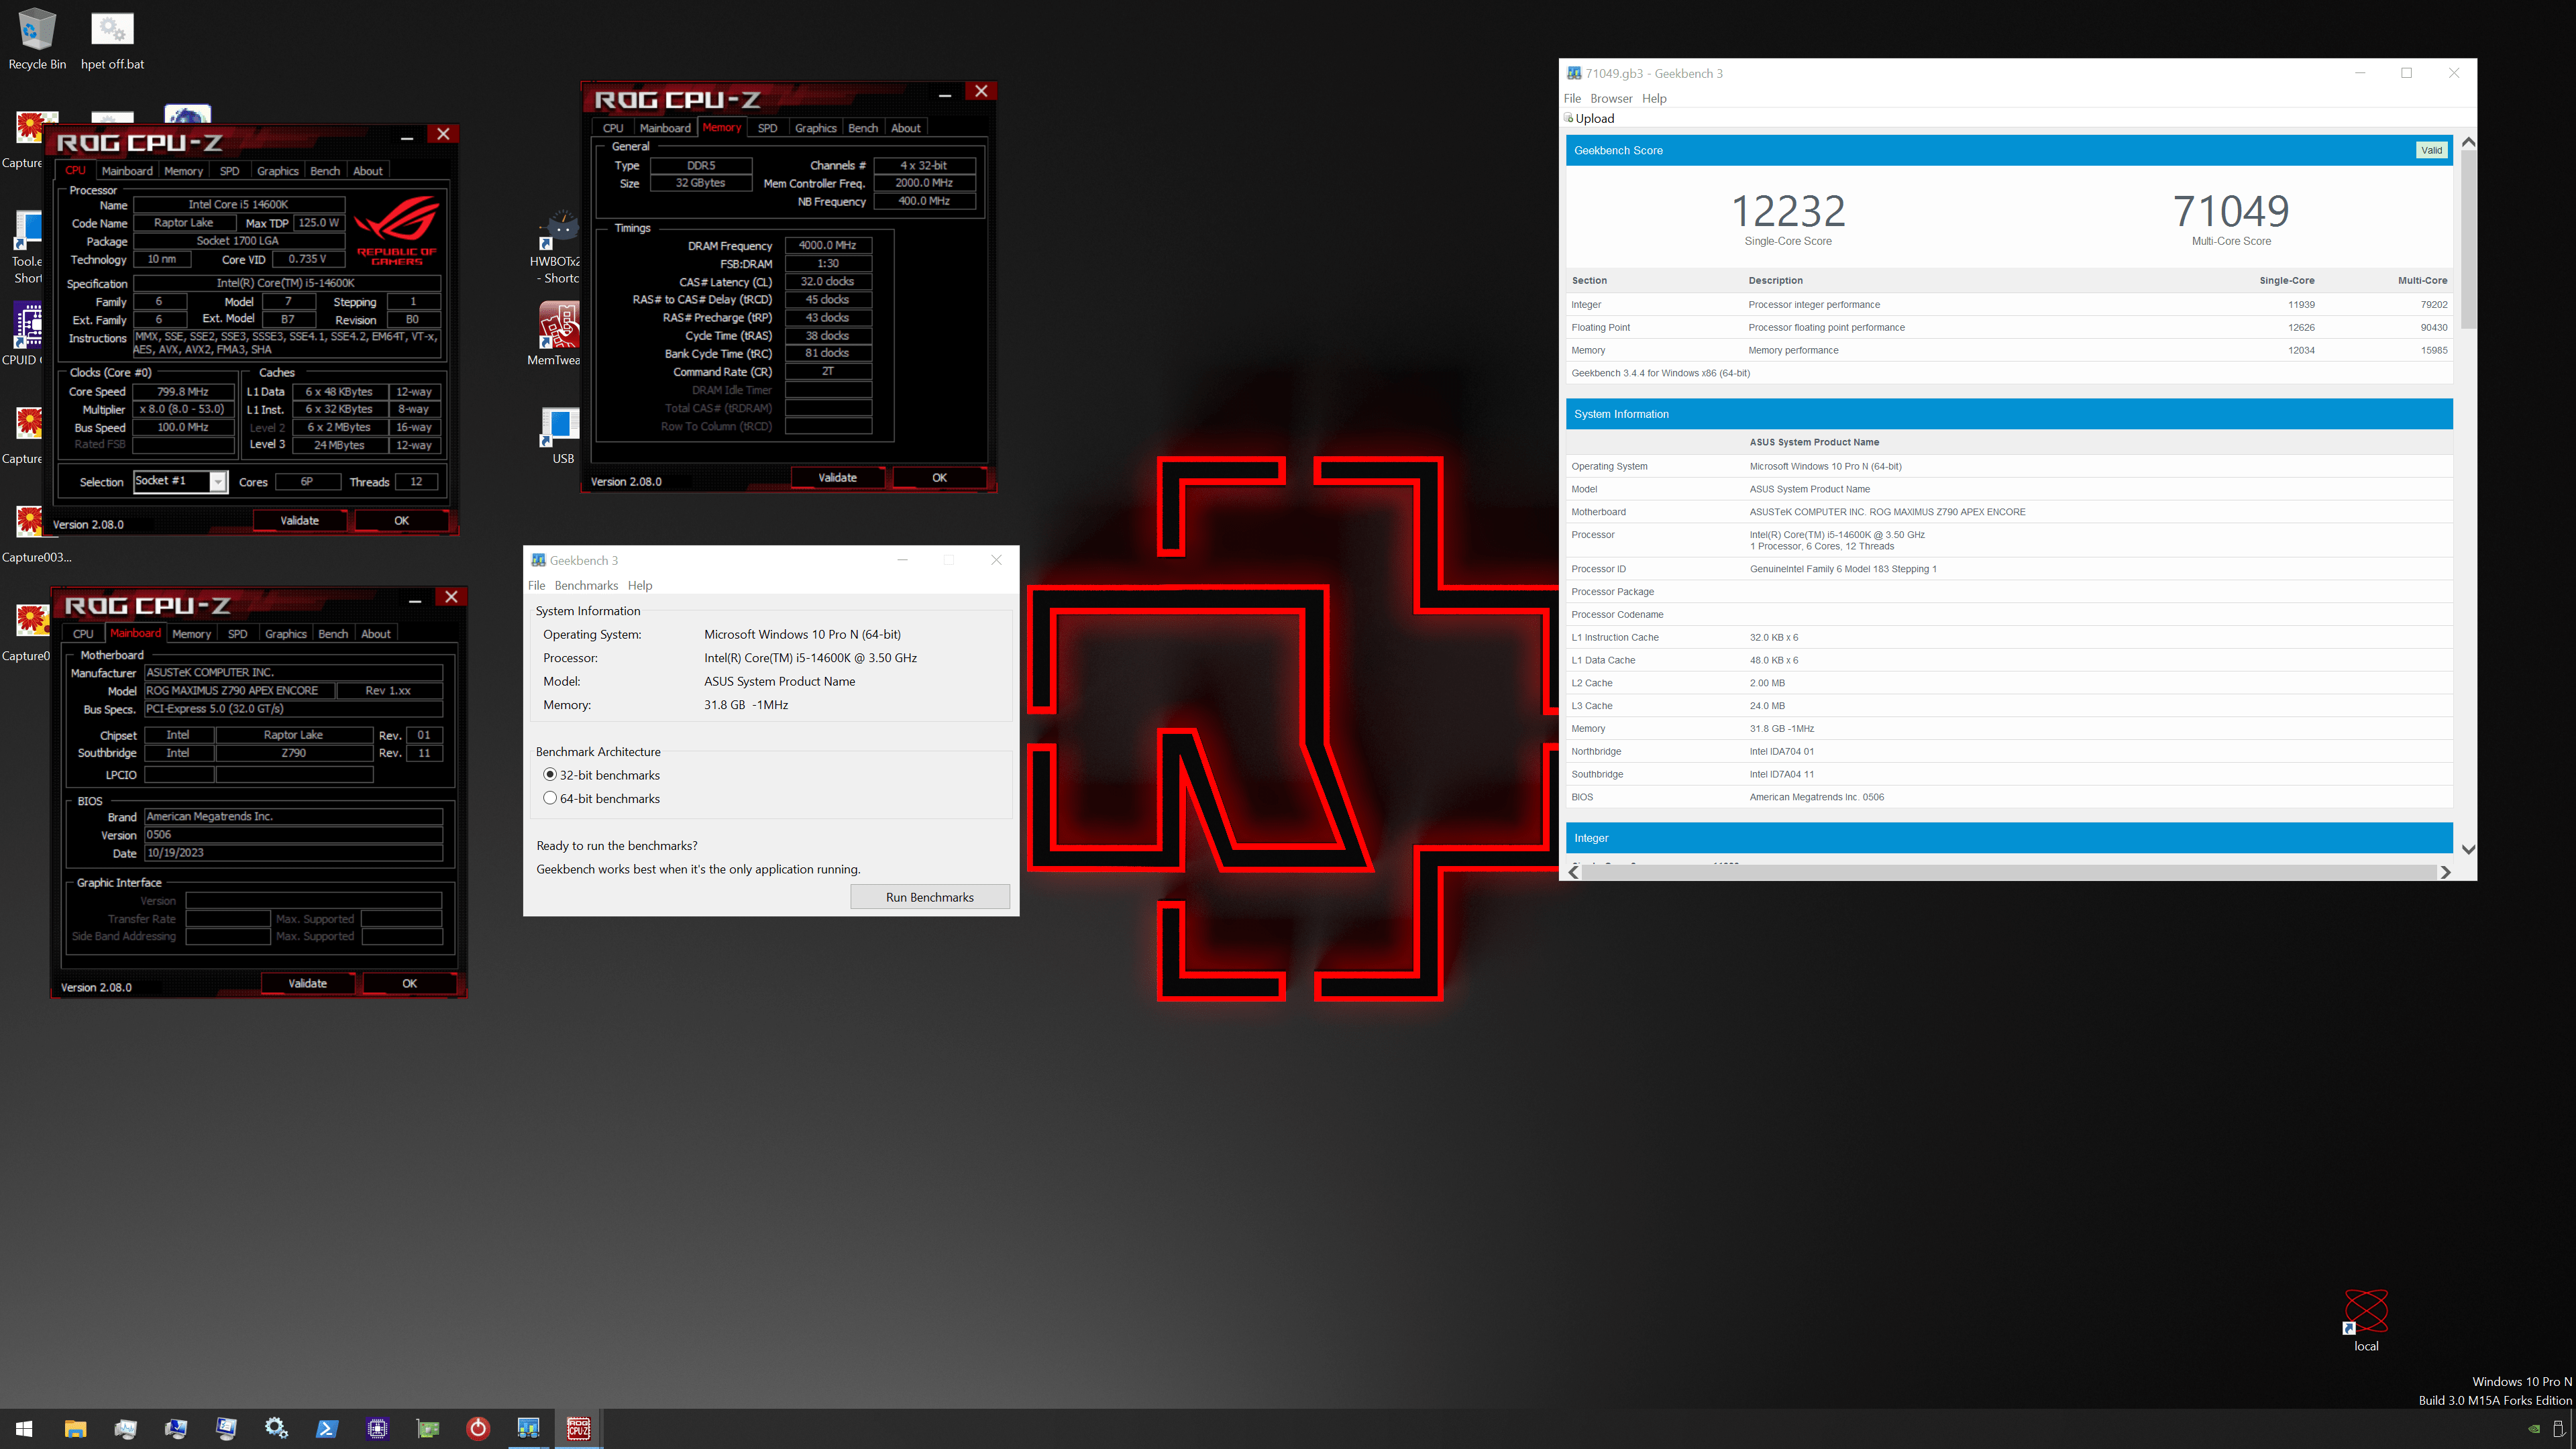Switch to Geekbench in the taskbar
This screenshot has width=2576, height=1449.
point(528,1429)
